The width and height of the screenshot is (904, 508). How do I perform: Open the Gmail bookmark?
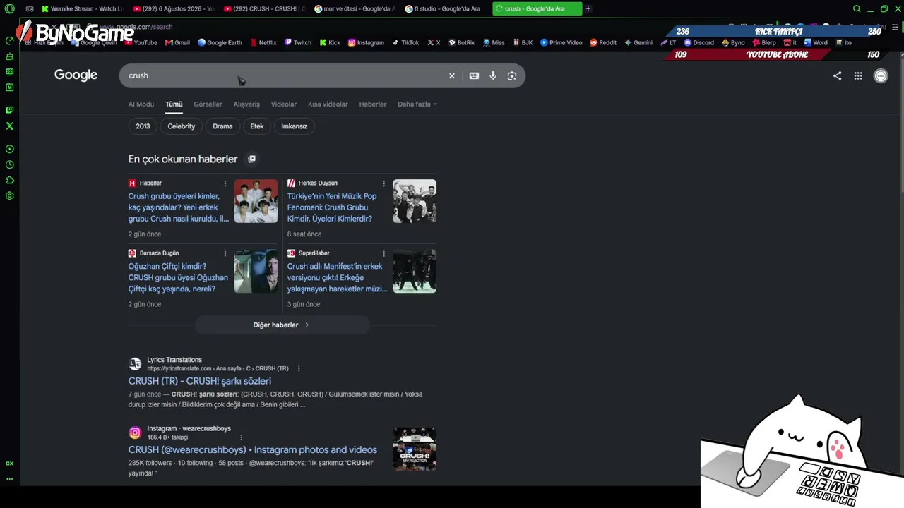(177, 42)
